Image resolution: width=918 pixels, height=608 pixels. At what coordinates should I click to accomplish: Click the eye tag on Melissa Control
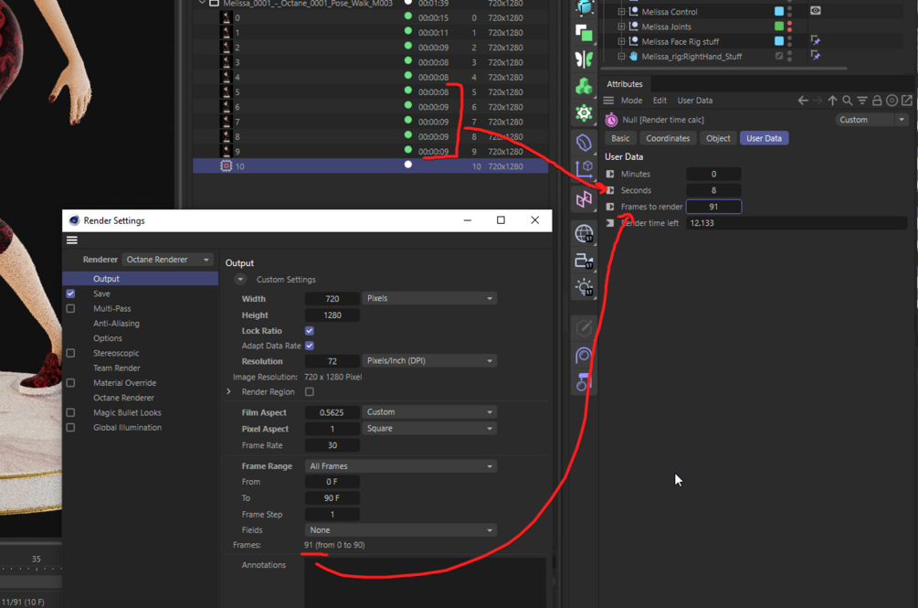816,11
